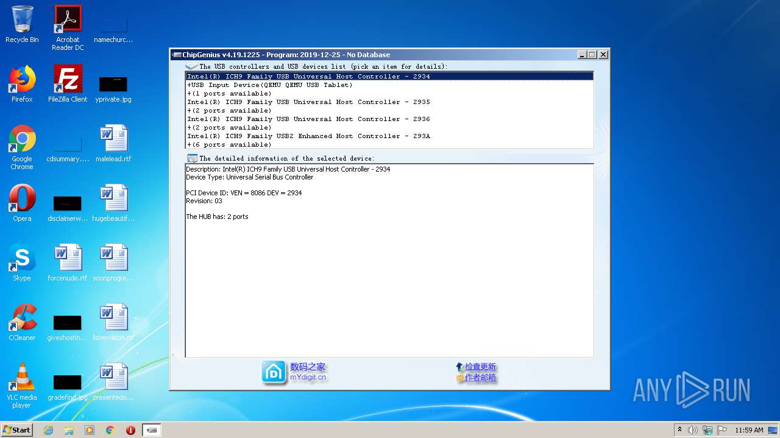This screenshot has height=438, width=780.
Task: Click the Show desktop button
Action: click(773, 430)
